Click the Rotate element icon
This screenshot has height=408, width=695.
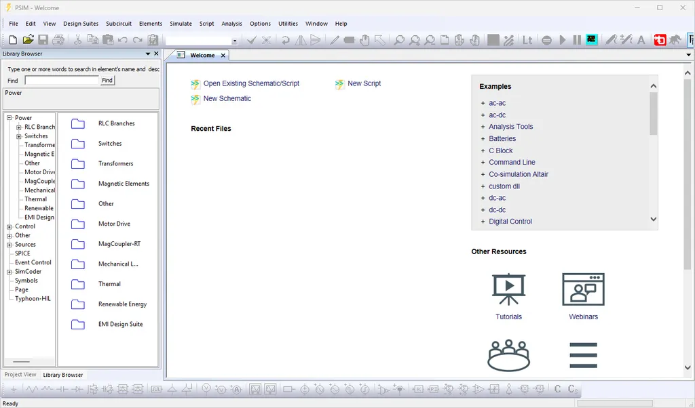point(286,40)
